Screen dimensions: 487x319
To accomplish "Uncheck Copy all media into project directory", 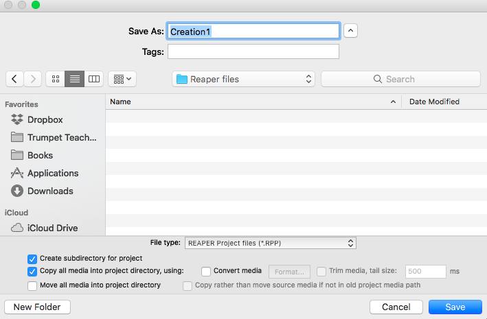I will point(32,272).
